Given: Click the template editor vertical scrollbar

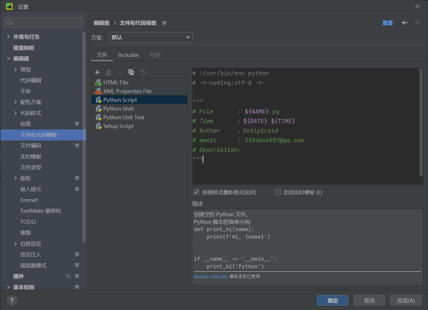Looking at the screenshot, I should click(x=421, y=122).
